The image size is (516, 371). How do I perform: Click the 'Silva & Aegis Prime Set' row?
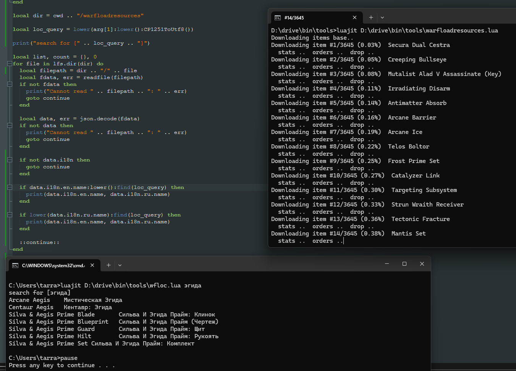[102, 344]
